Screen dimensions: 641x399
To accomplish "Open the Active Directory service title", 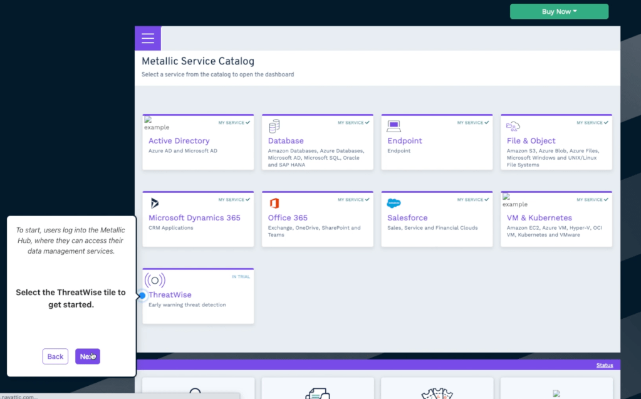I will [179, 141].
